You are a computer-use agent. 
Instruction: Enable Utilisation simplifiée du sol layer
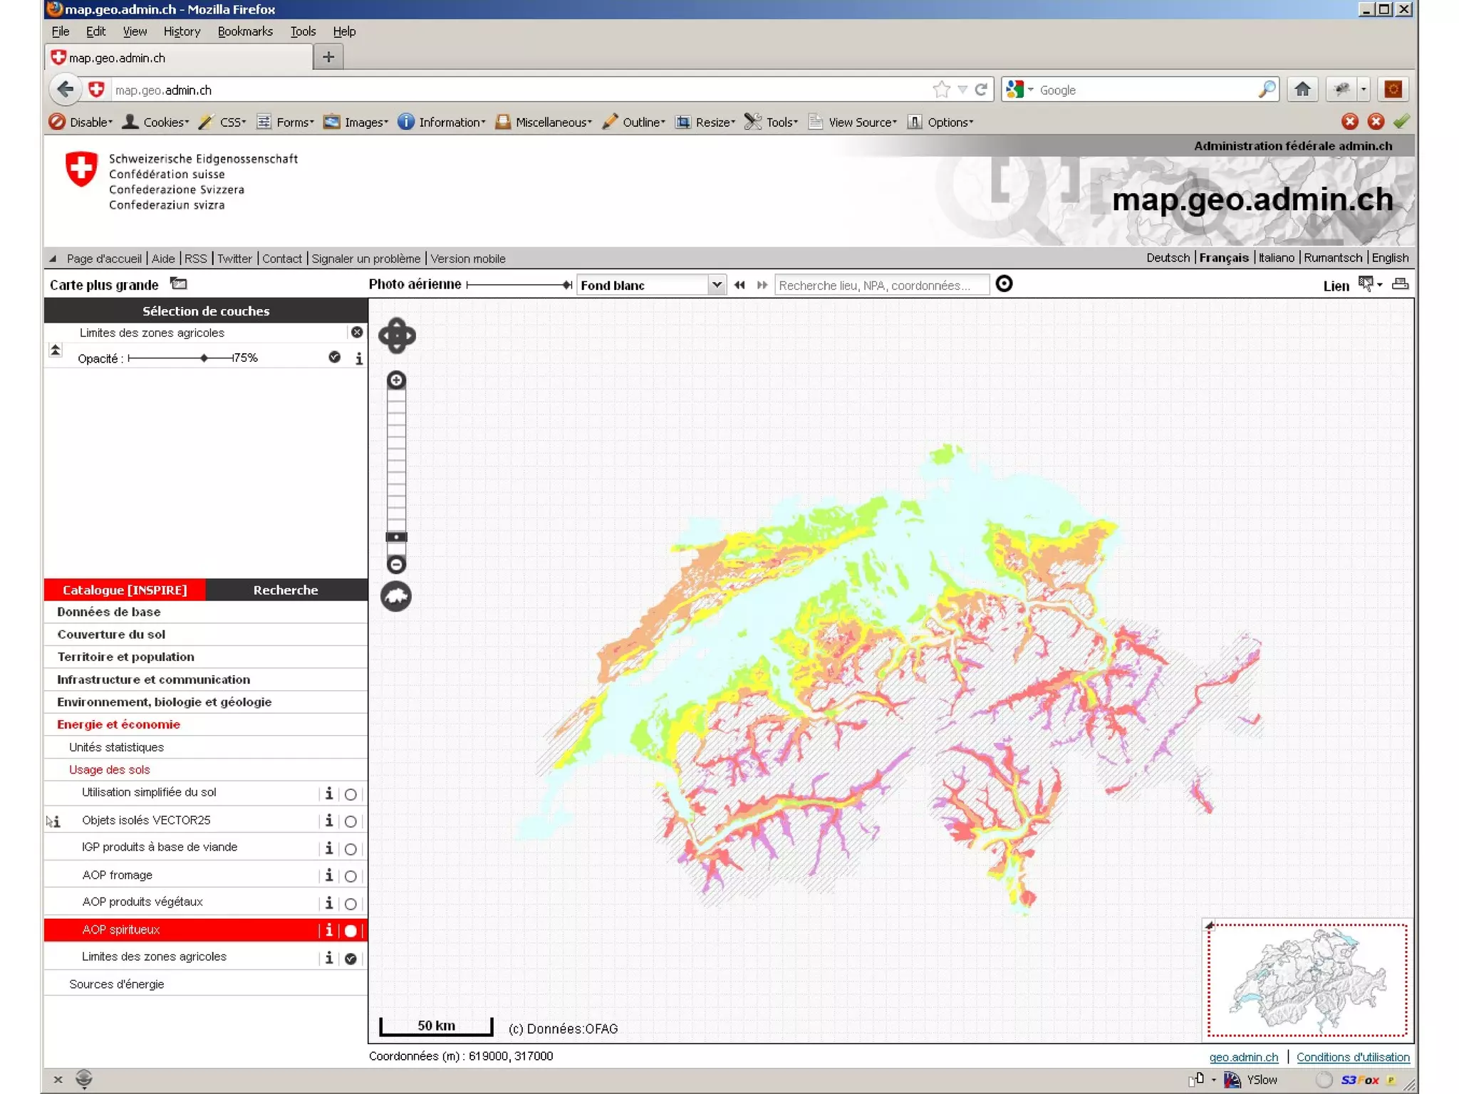pyautogui.click(x=351, y=794)
